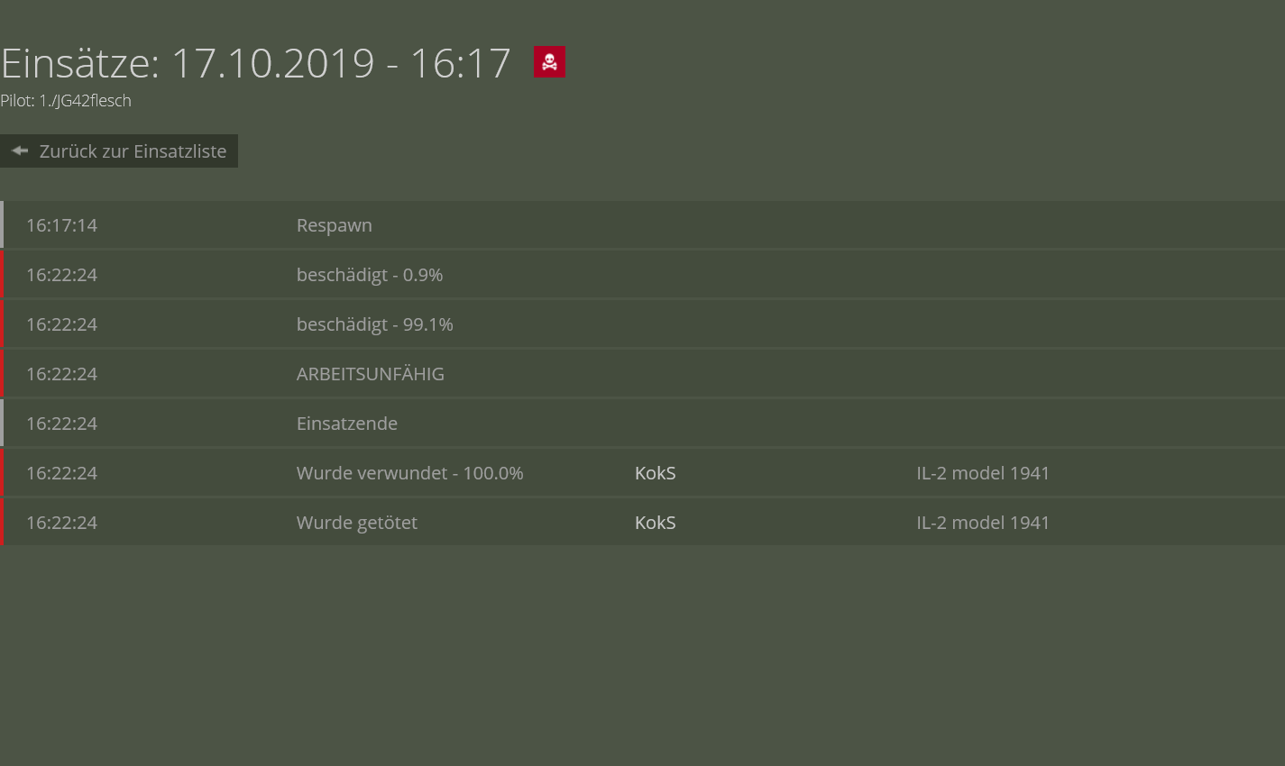The image size is (1285, 766).
Task: Click IL-2 model 1941 in verwundet row
Action: point(983,473)
